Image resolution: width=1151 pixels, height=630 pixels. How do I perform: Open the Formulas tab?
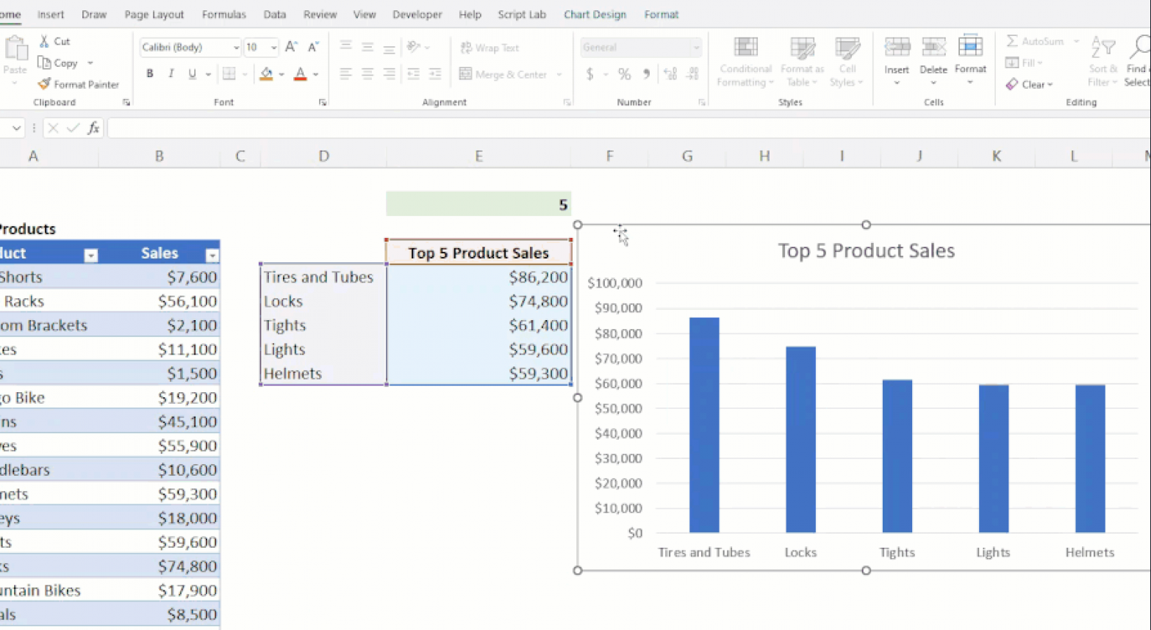point(224,15)
